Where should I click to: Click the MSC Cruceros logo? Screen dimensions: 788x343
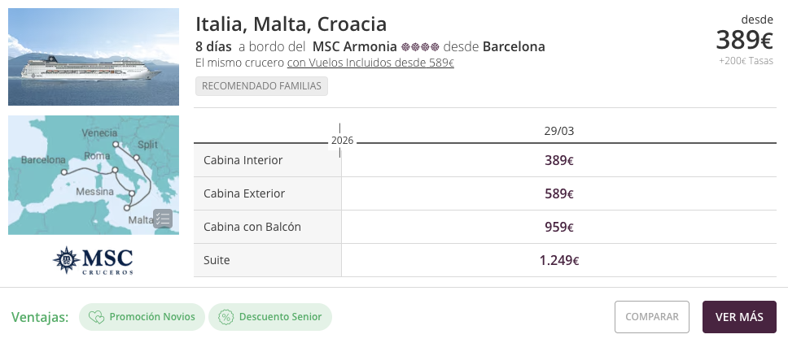[x=93, y=261]
